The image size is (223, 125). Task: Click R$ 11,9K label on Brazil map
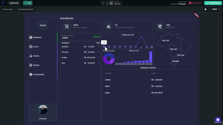(x=166, y=41)
